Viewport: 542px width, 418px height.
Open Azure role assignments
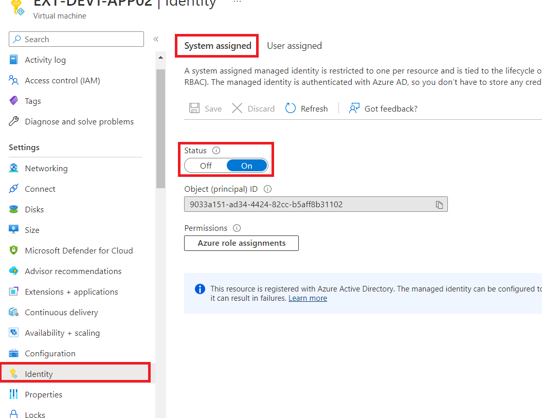(241, 243)
